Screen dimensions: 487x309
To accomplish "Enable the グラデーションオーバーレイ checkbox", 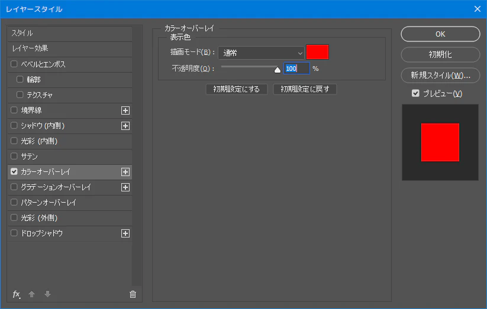I will coord(14,187).
